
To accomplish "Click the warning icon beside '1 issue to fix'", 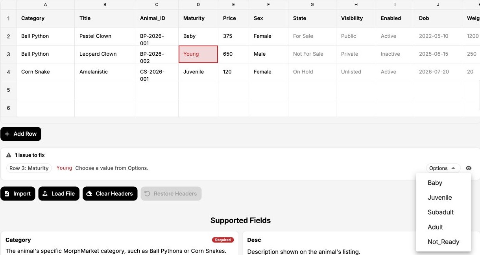I will click(9, 155).
